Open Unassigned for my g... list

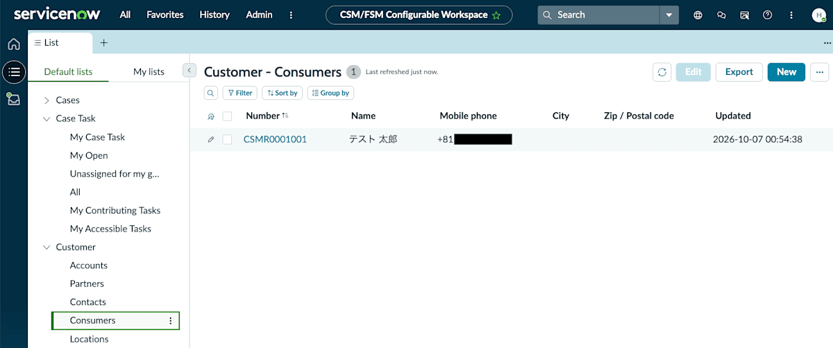tap(115, 174)
